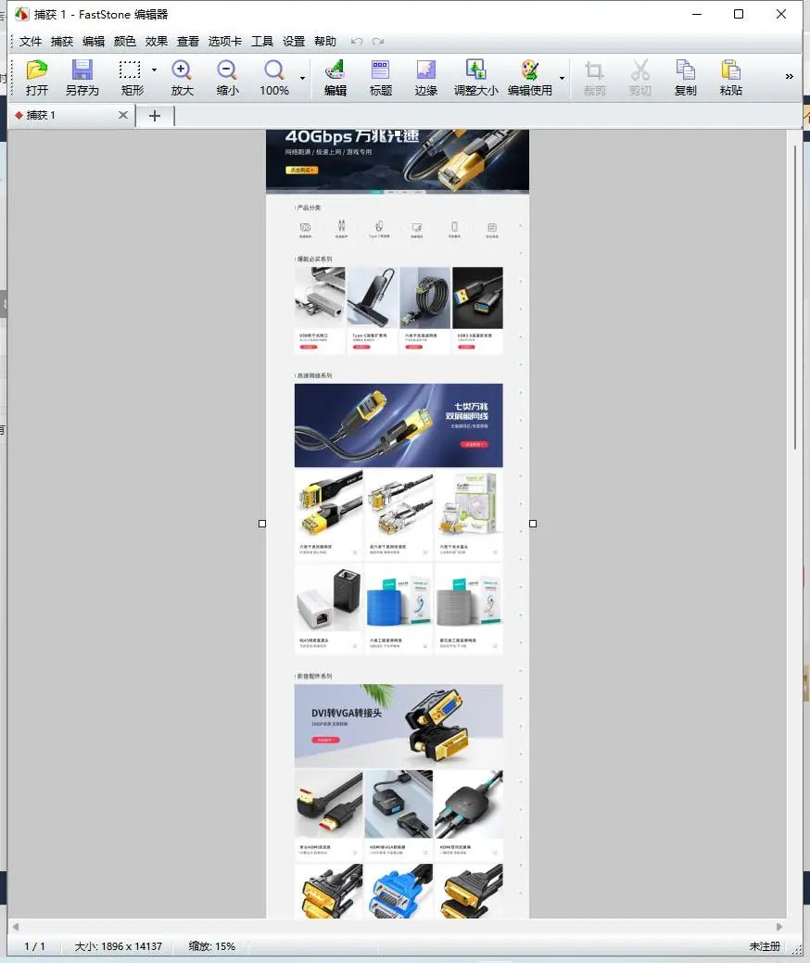The image size is (810, 963).
Task: Add a new tab with plus button
Action: point(155,116)
